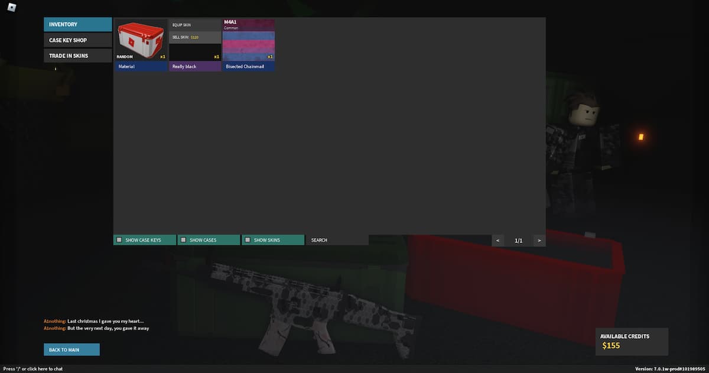This screenshot has width=709, height=373.
Task: Enable the Show Skins filter
Action: 272,240
